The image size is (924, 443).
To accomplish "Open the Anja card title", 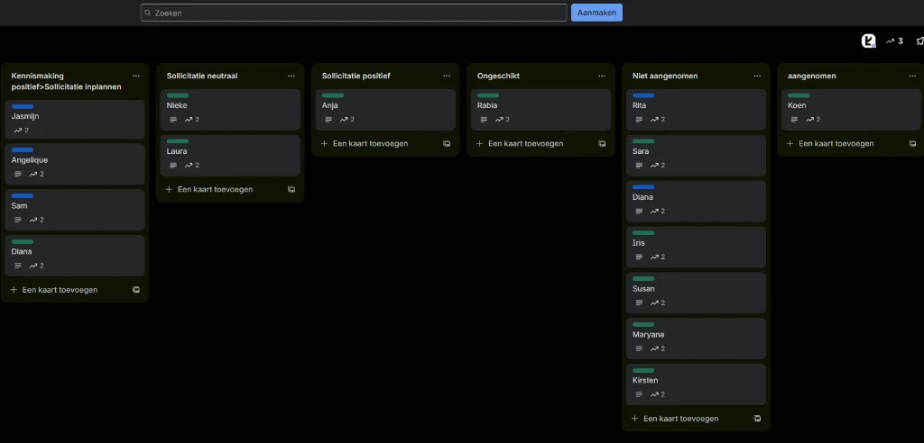I will pos(330,105).
